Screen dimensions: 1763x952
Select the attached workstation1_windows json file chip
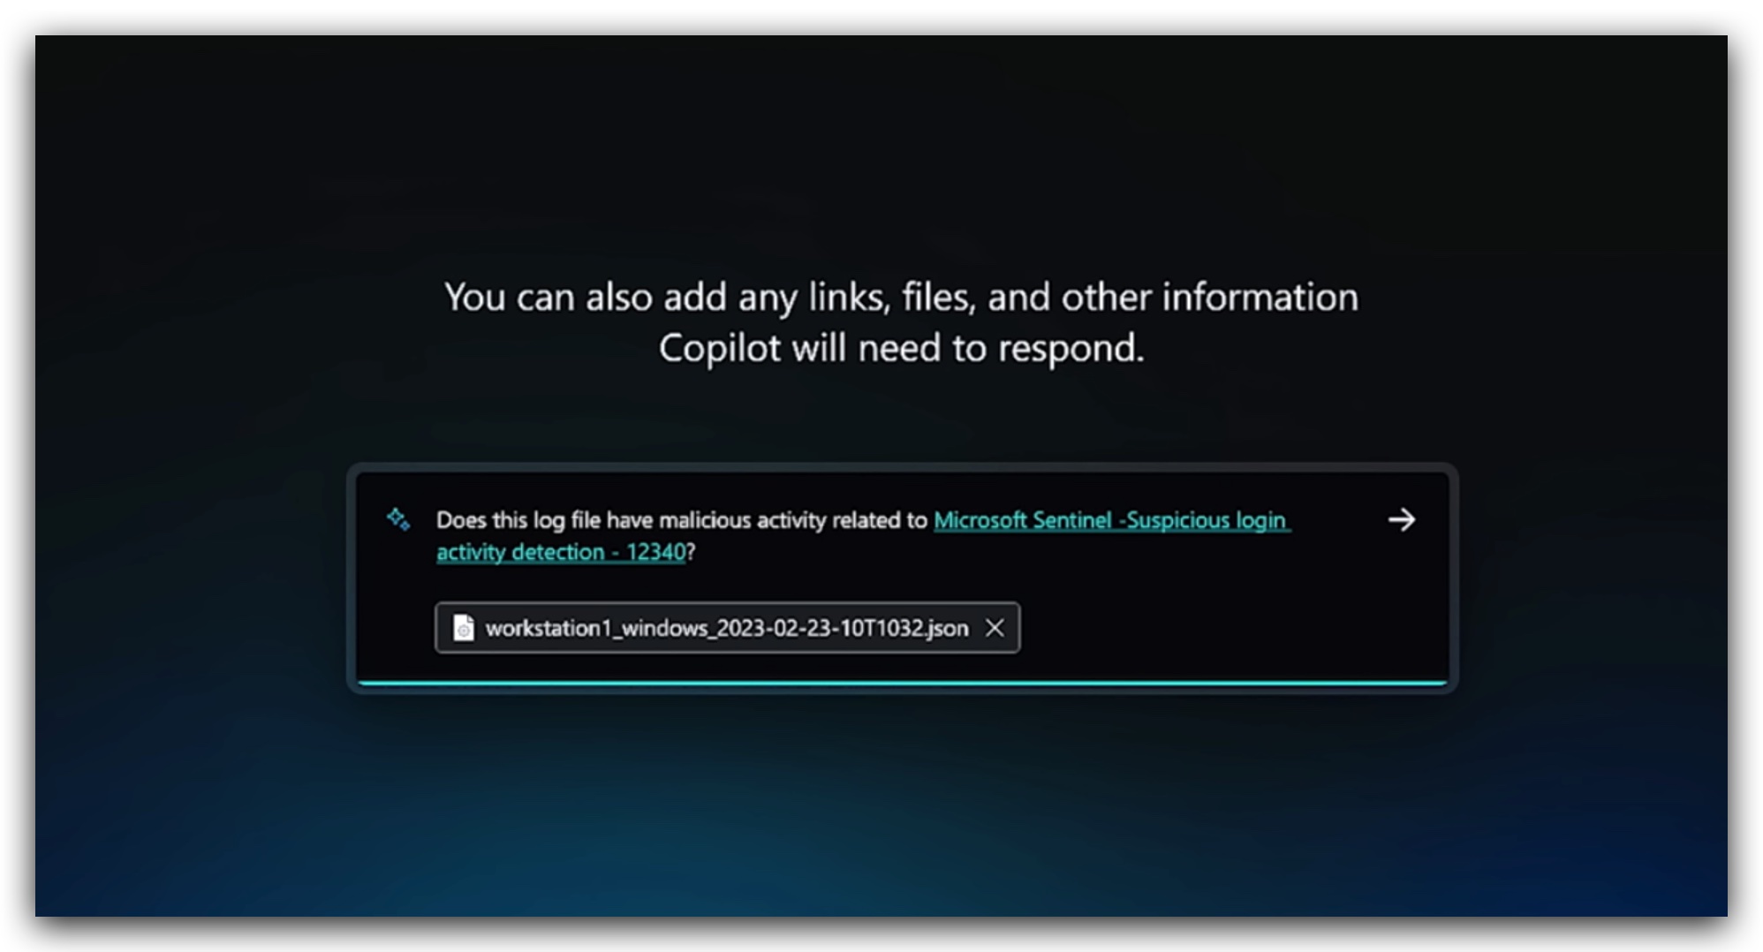(727, 628)
